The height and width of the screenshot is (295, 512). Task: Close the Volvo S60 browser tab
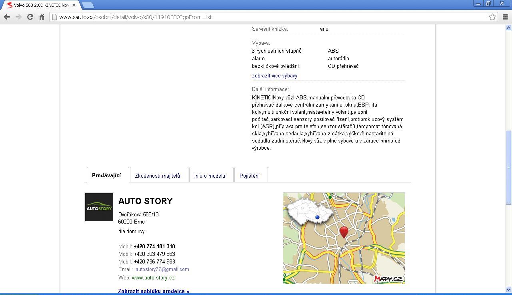(x=74, y=5)
